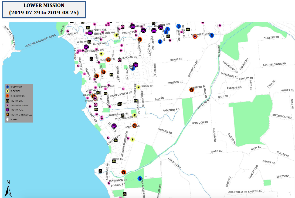Select the B&E Business marker on Spall Rd
The height and width of the screenshot is (198, 295).
178,26
